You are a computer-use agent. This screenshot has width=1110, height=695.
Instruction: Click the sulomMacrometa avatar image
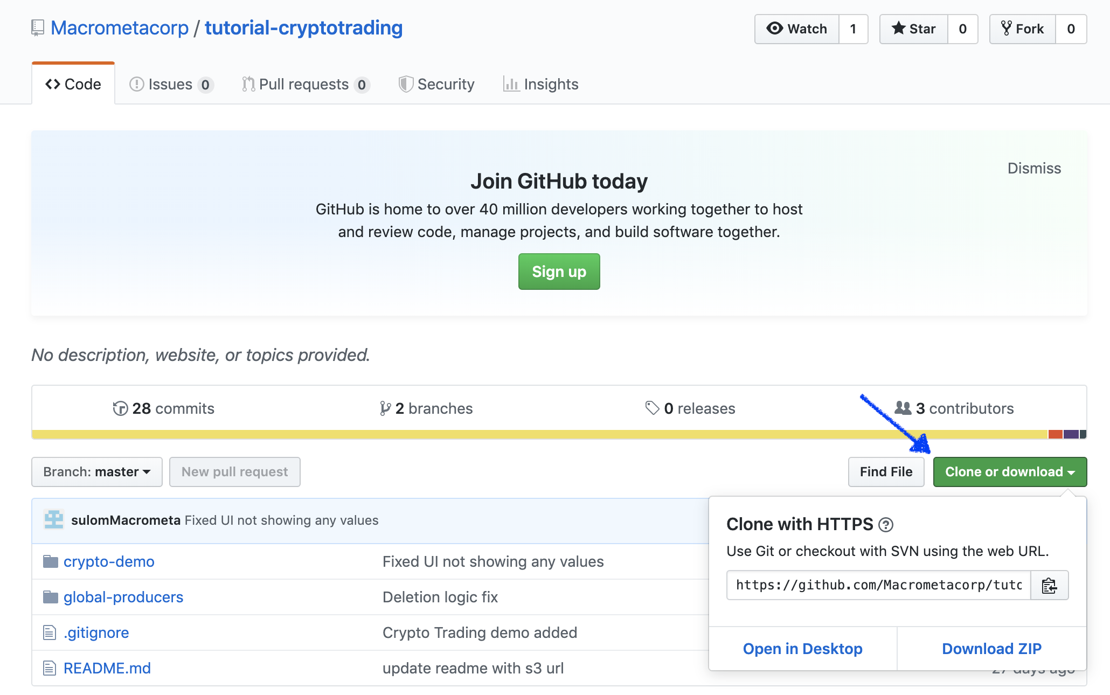[x=54, y=520]
